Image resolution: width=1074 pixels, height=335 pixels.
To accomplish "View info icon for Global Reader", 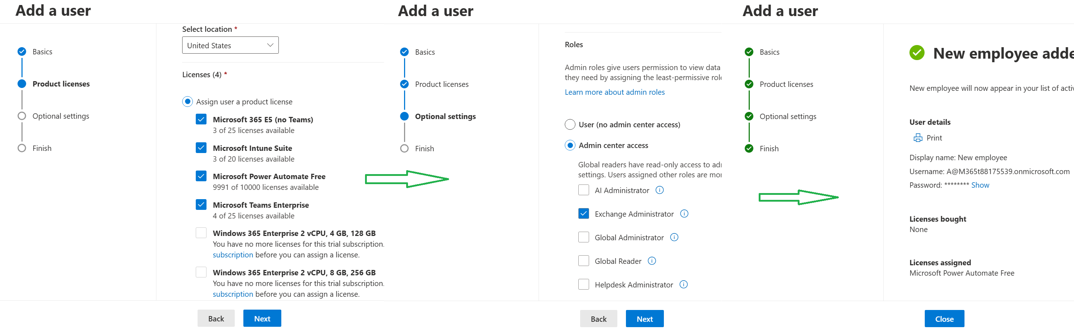I will [652, 261].
